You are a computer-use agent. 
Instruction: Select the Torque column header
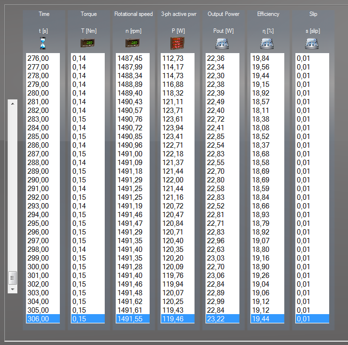point(88,14)
